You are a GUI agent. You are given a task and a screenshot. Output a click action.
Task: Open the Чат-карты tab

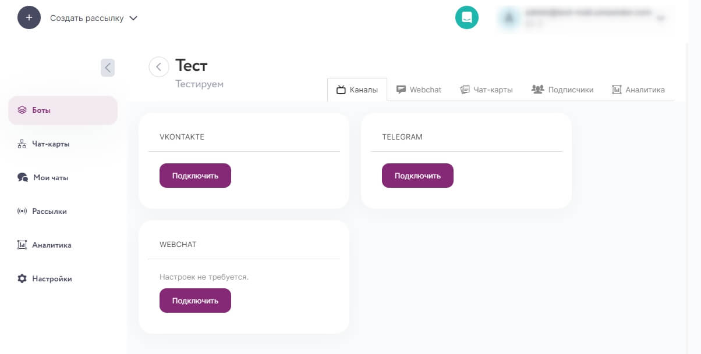(486, 90)
